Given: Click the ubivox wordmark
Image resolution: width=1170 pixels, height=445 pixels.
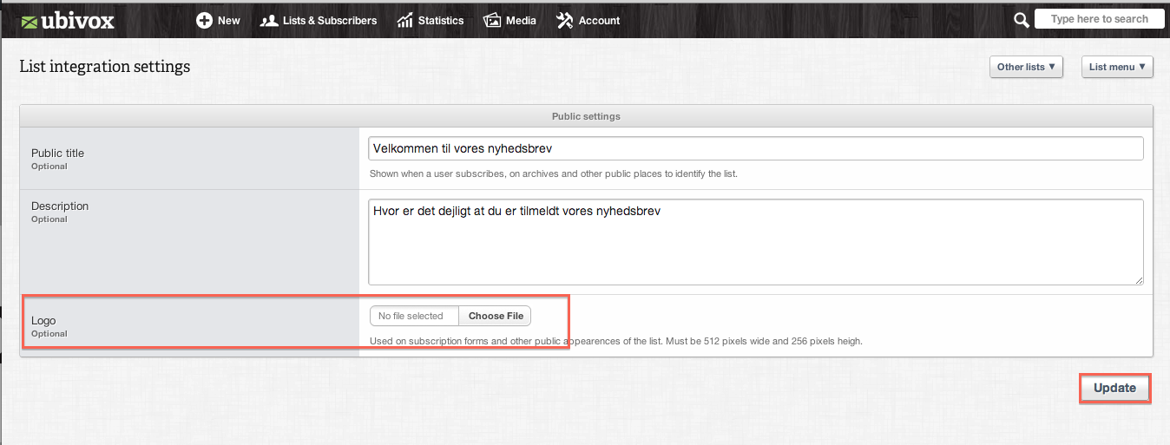Looking at the screenshot, I should (x=80, y=21).
